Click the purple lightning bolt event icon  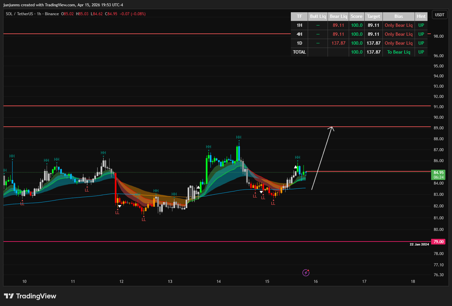306,272
